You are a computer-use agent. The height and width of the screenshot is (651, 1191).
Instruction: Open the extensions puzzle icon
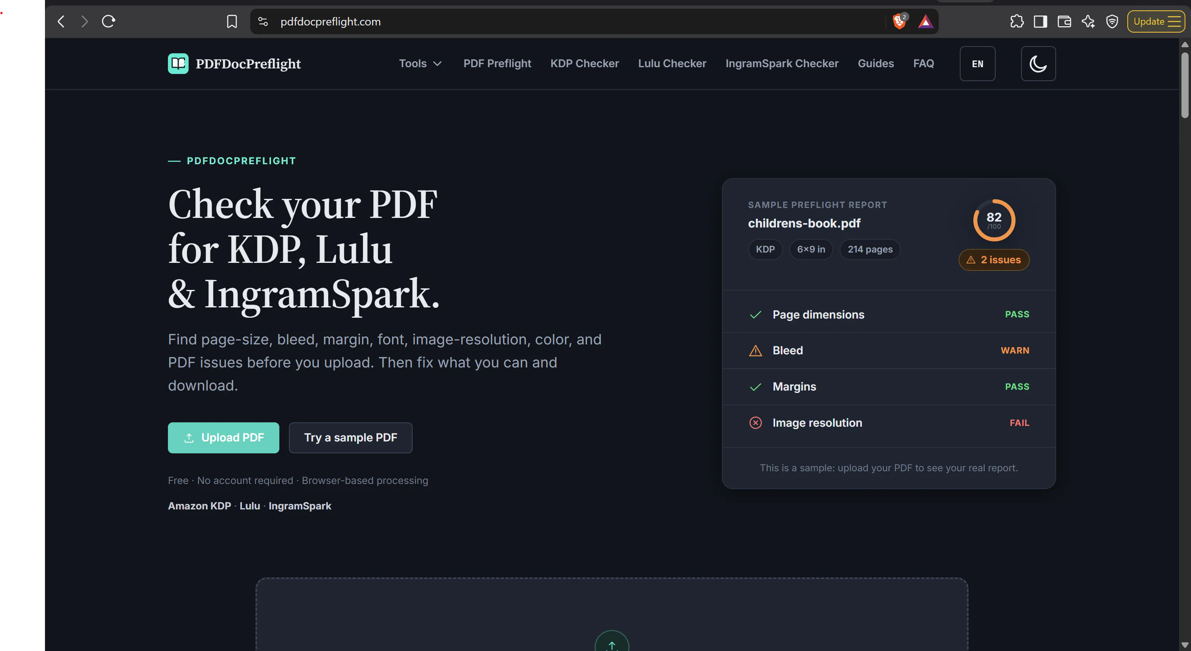tap(1017, 21)
